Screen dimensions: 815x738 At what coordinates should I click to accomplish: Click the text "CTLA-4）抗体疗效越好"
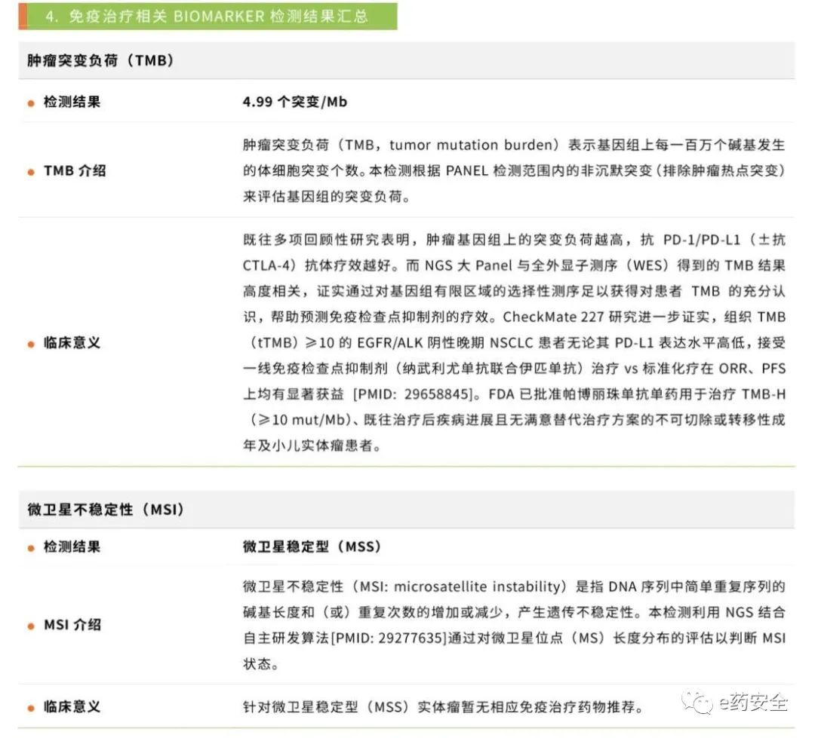(x=316, y=265)
